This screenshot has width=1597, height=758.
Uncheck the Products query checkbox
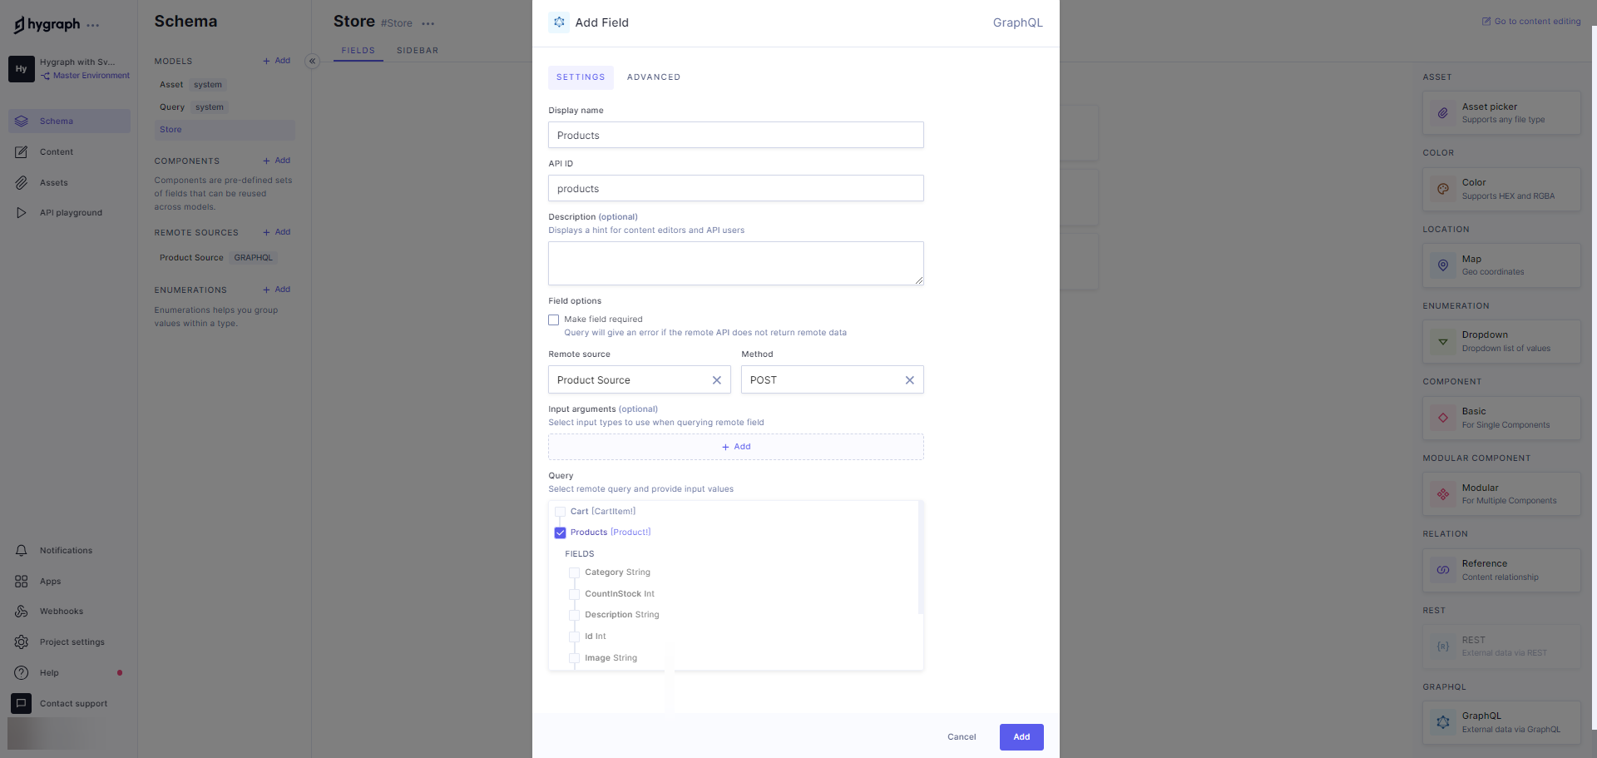[x=561, y=533]
